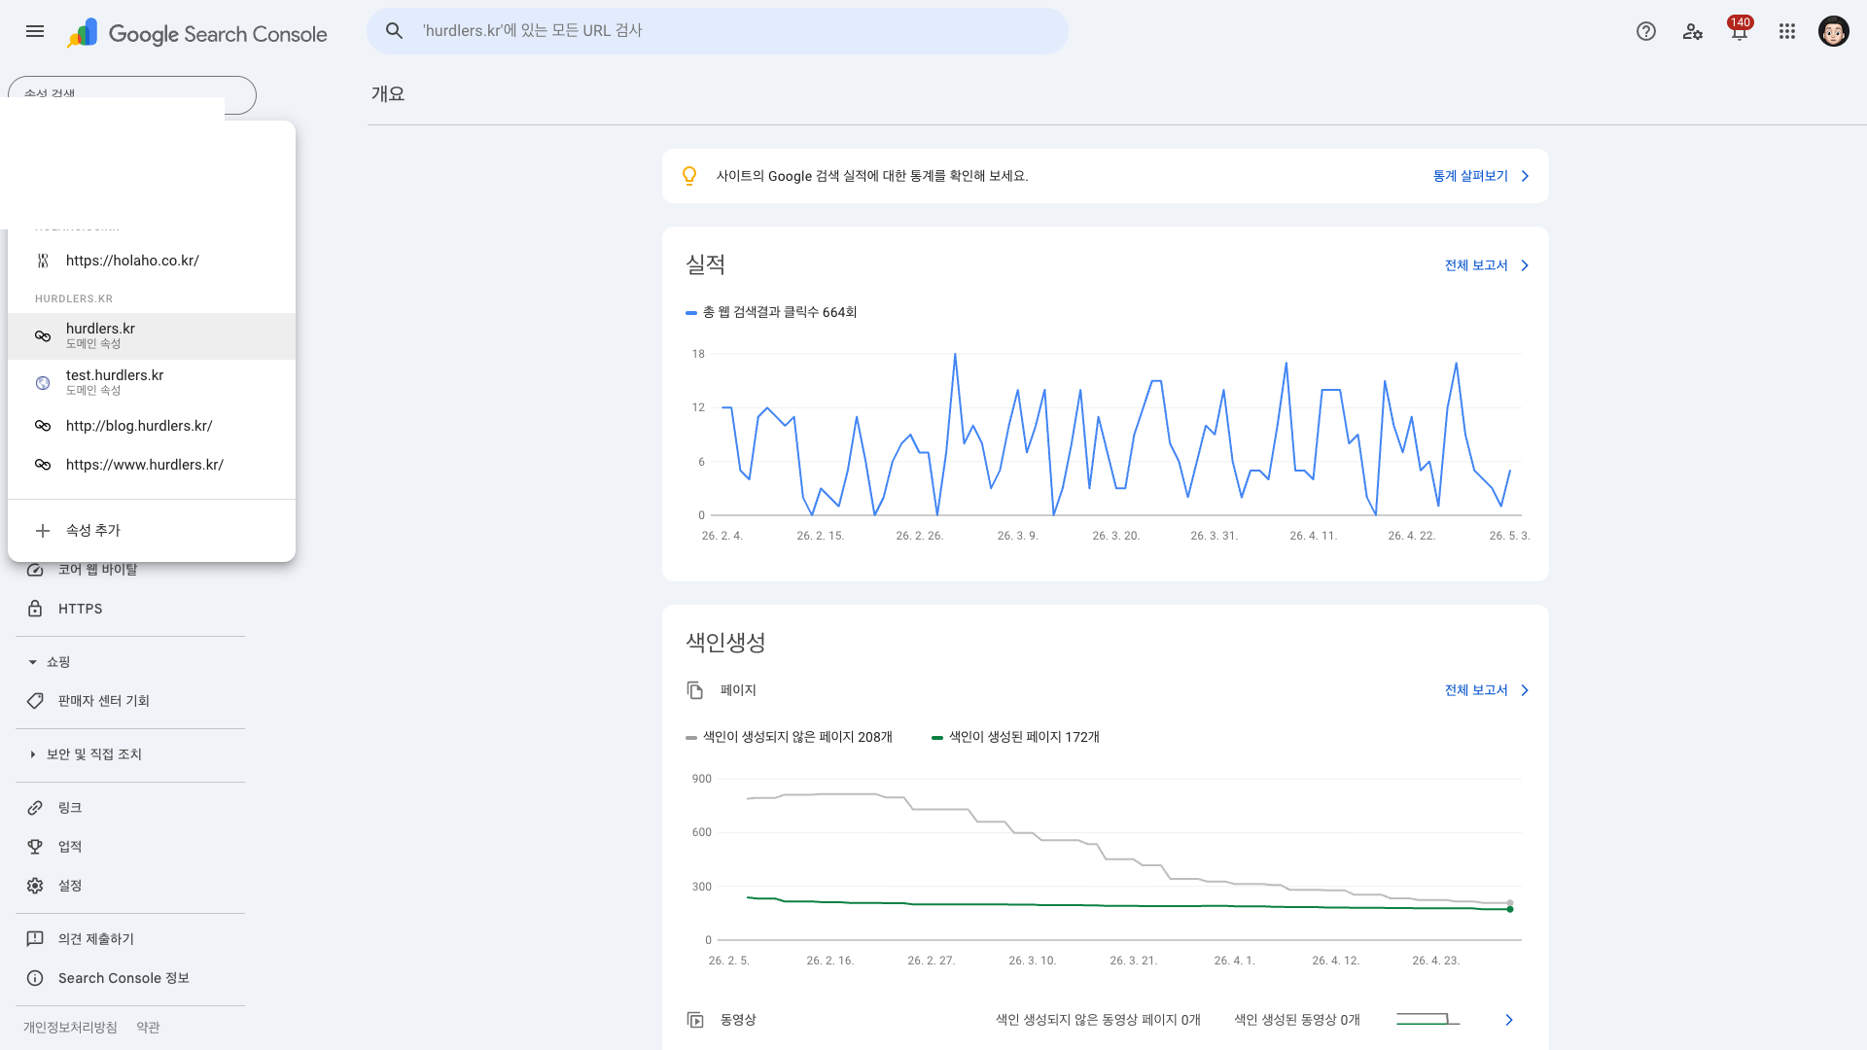Image resolution: width=1867 pixels, height=1050 pixels.
Task: Click the 동영상 sparkline thumbnail
Action: coord(1428,1019)
